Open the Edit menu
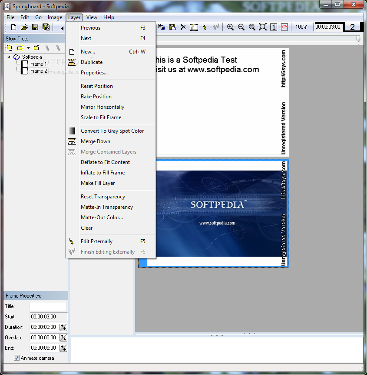This screenshot has height=375, width=367. pos(25,17)
